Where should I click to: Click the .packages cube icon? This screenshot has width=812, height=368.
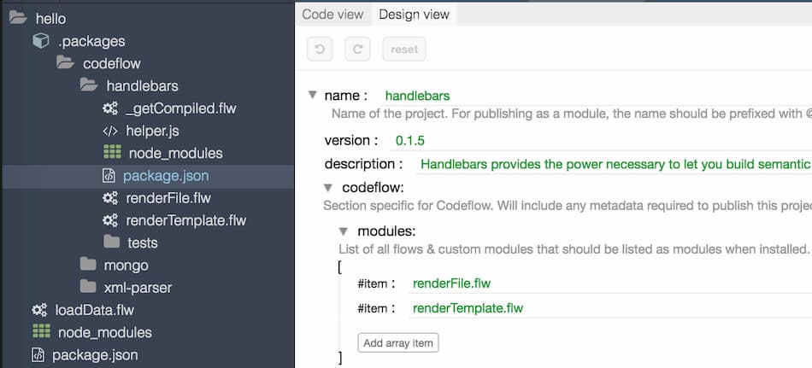40,40
